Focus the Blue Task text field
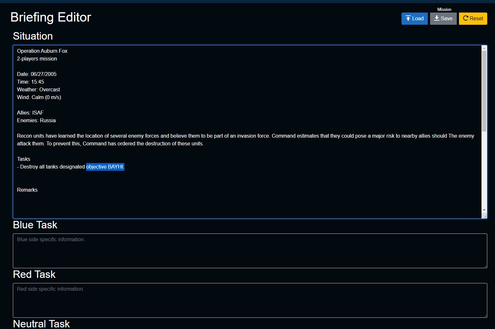 point(250,251)
